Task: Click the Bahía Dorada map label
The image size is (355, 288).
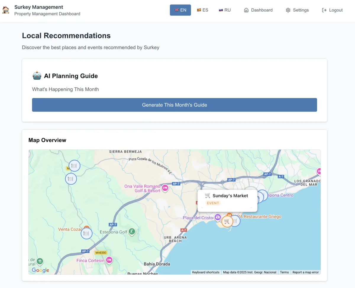Action: pyautogui.click(x=157, y=264)
